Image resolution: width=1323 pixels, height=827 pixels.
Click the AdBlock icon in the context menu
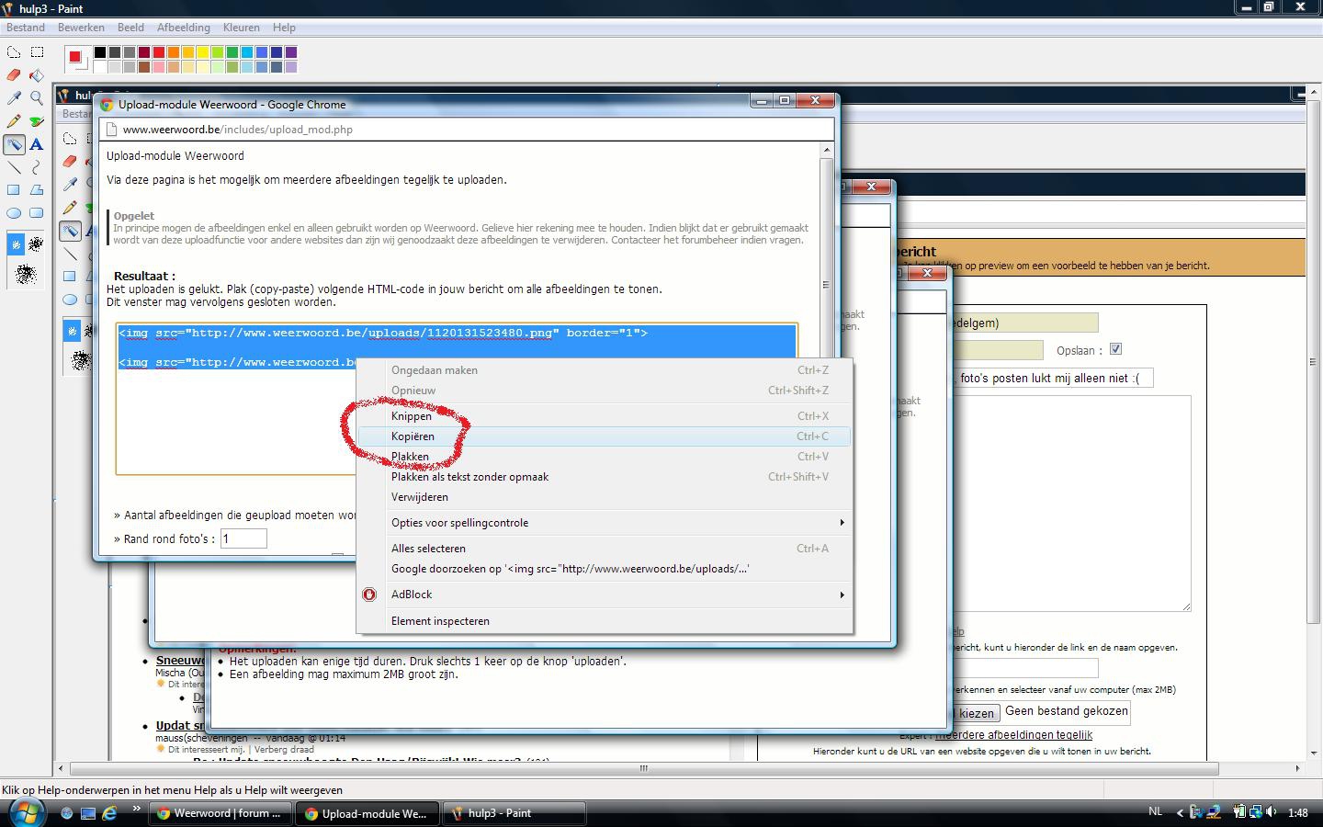369,595
